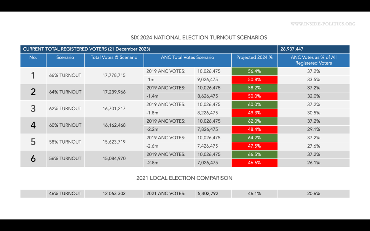Click the ANC Total Votes Scenario header

click(187, 57)
